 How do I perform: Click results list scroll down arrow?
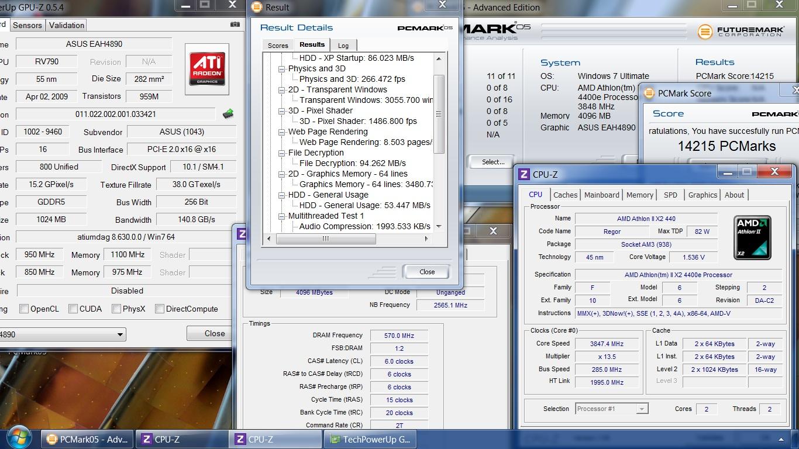[x=439, y=226]
